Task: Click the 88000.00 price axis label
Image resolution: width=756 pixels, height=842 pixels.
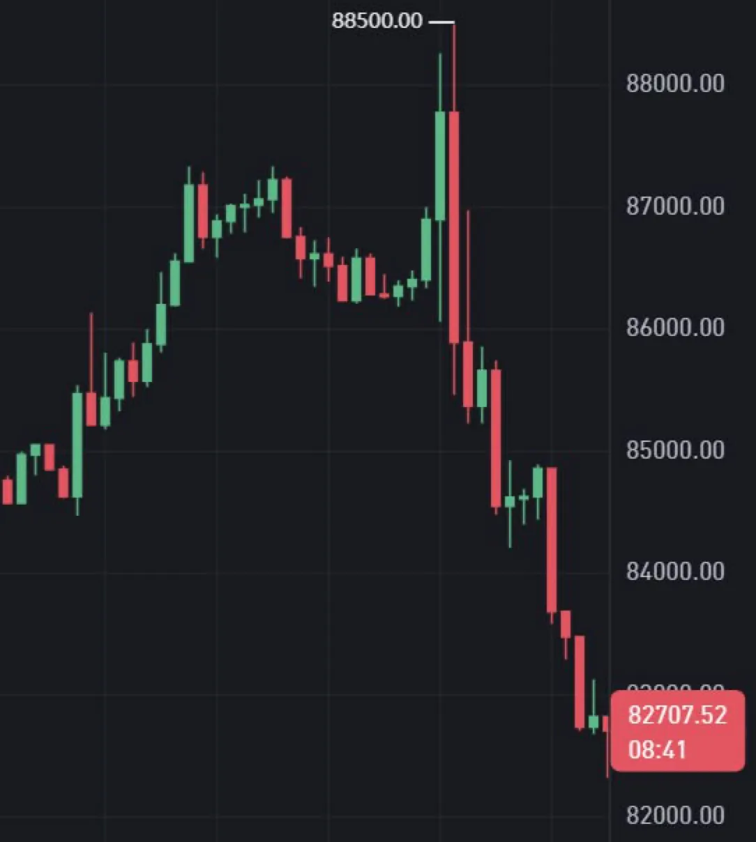Action: [675, 84]
